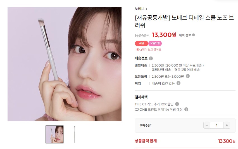Show info for CJ ONE 포인트 적립
This screenshot has height=149, width=238.
(186, 109)
